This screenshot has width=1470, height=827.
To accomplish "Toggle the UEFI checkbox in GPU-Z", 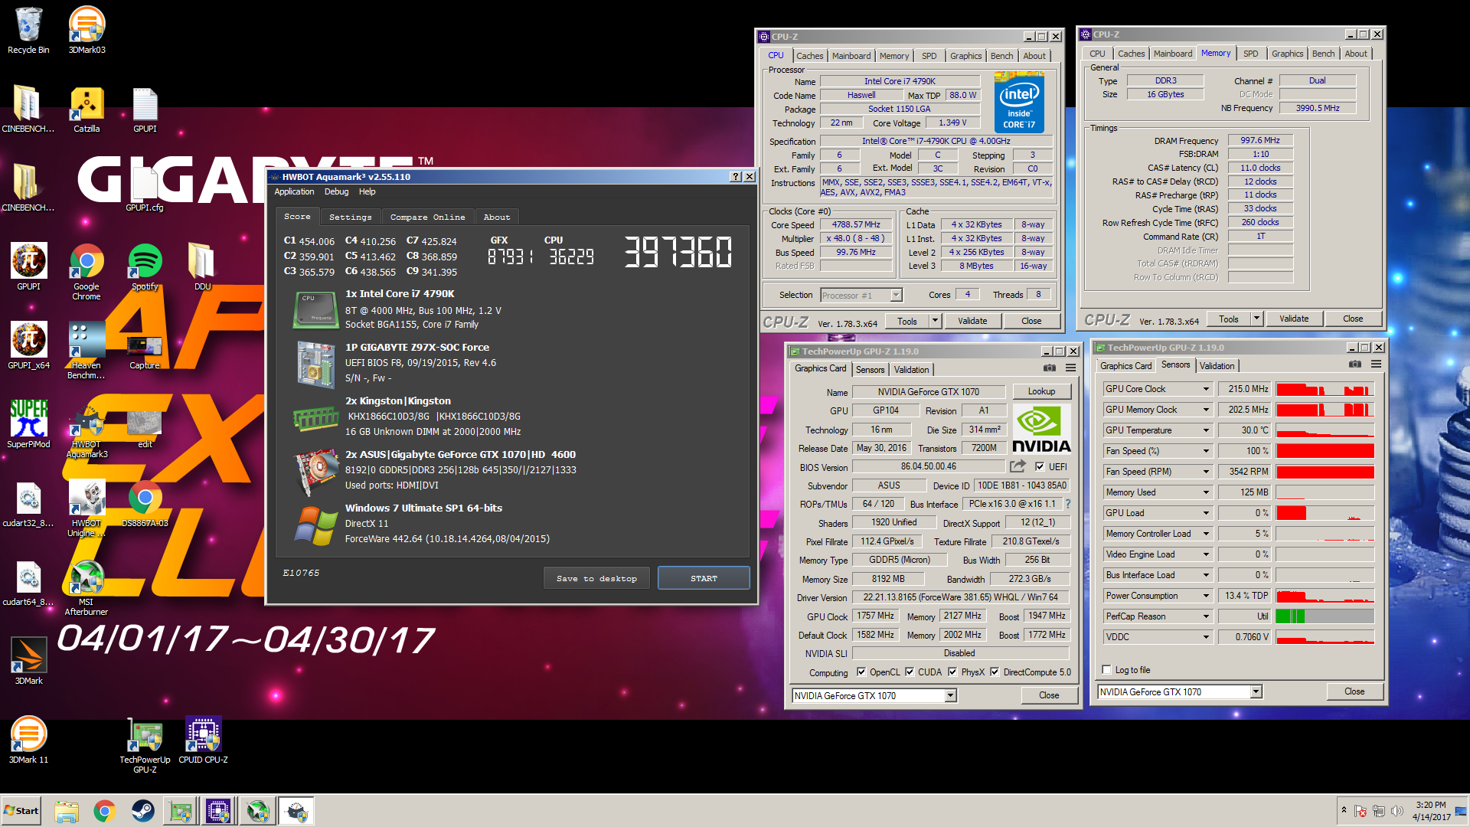I will [1040, 466].
